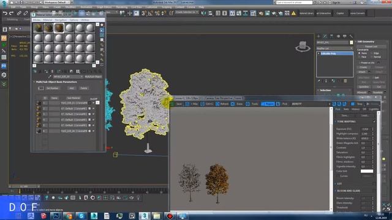Open the Motion tab in command panel
This screenshot has height=220, width=392.
point(338,37)
